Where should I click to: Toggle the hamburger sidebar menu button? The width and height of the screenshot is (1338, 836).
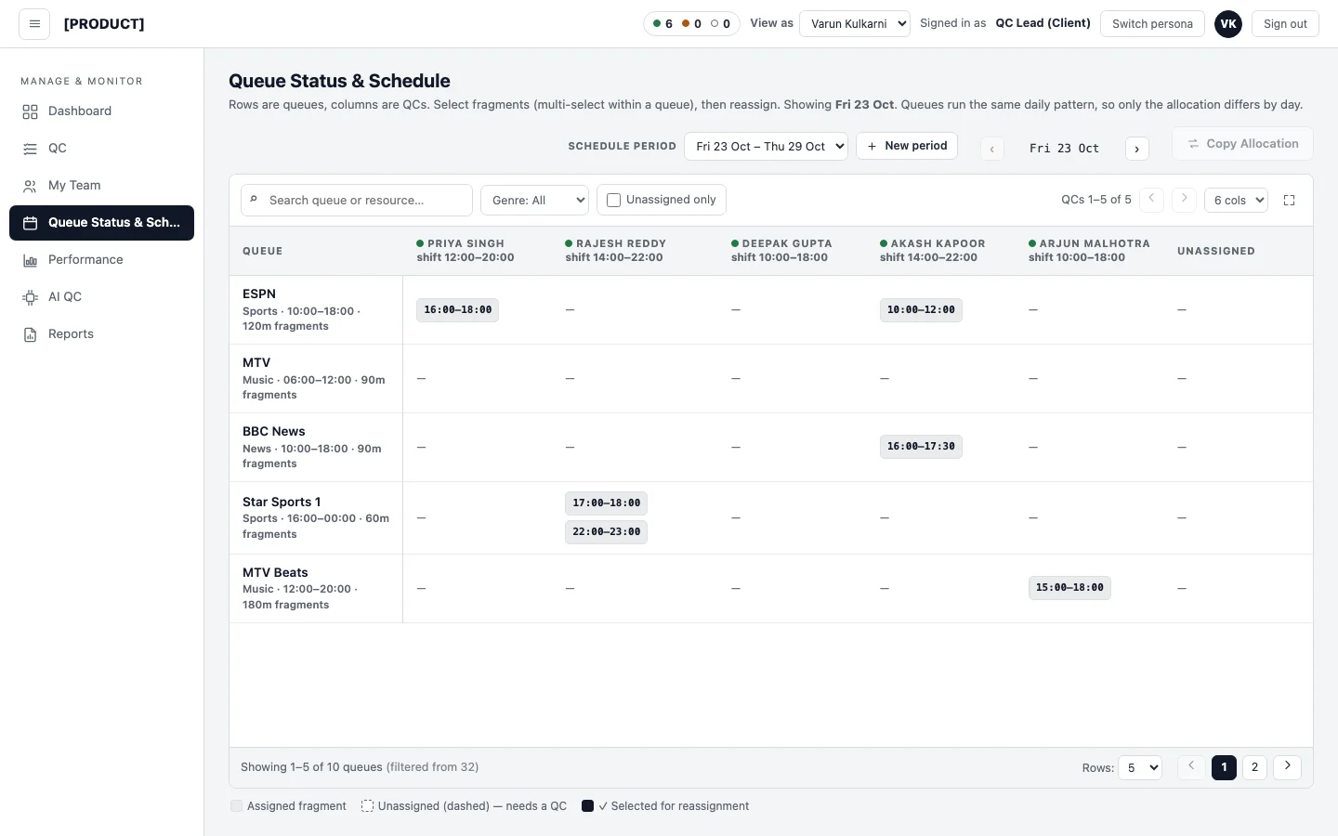(34, 24)
